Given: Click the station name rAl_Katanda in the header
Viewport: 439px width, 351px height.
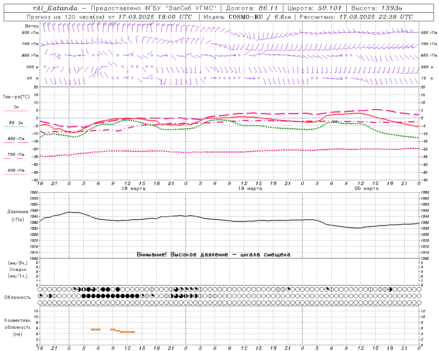Looking at the screenshot, I should 55,8.
